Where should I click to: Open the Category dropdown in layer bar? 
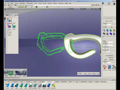(10, 7)
